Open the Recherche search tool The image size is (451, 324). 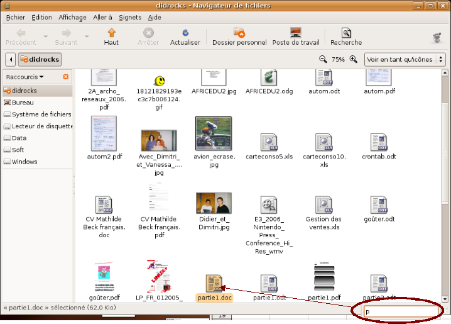[345, 33]
